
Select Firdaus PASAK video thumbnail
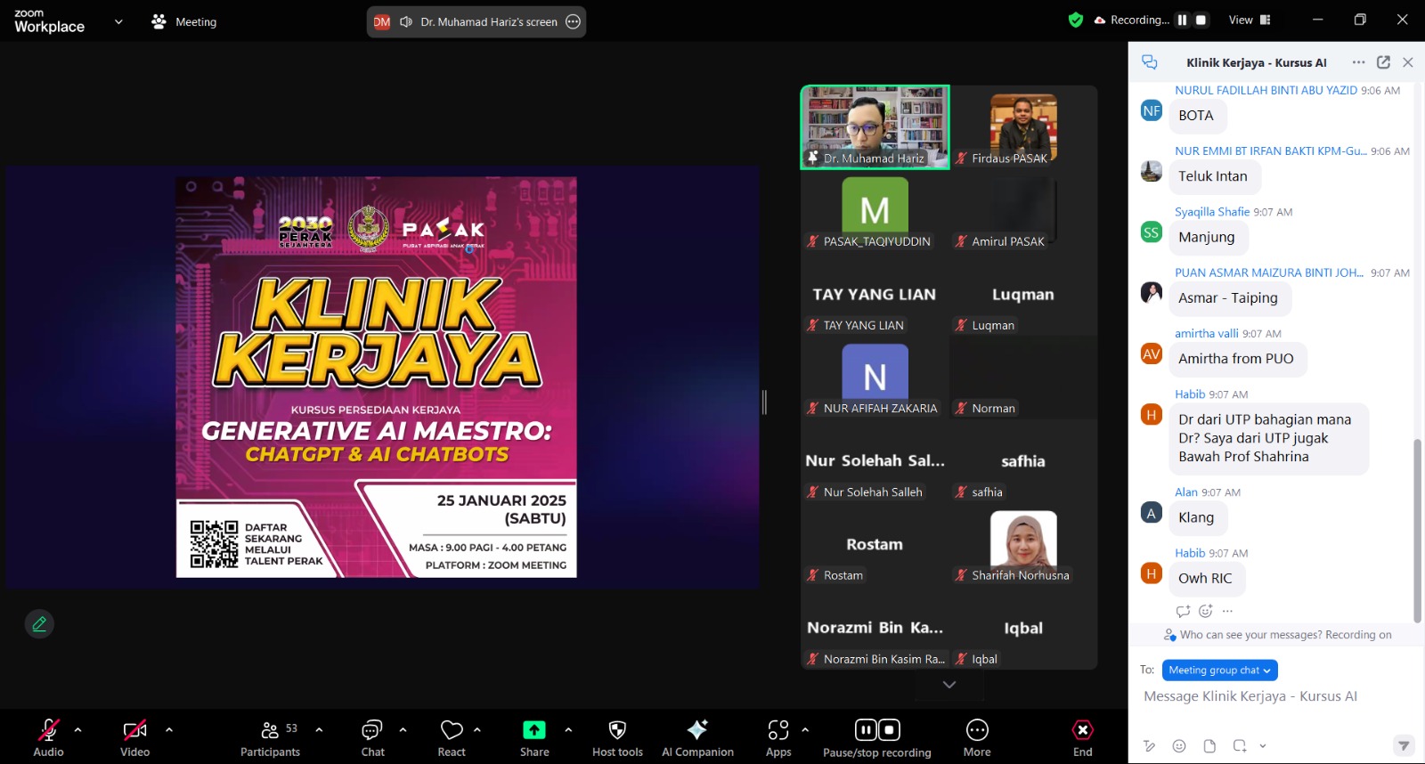(x=1023, y=126)
